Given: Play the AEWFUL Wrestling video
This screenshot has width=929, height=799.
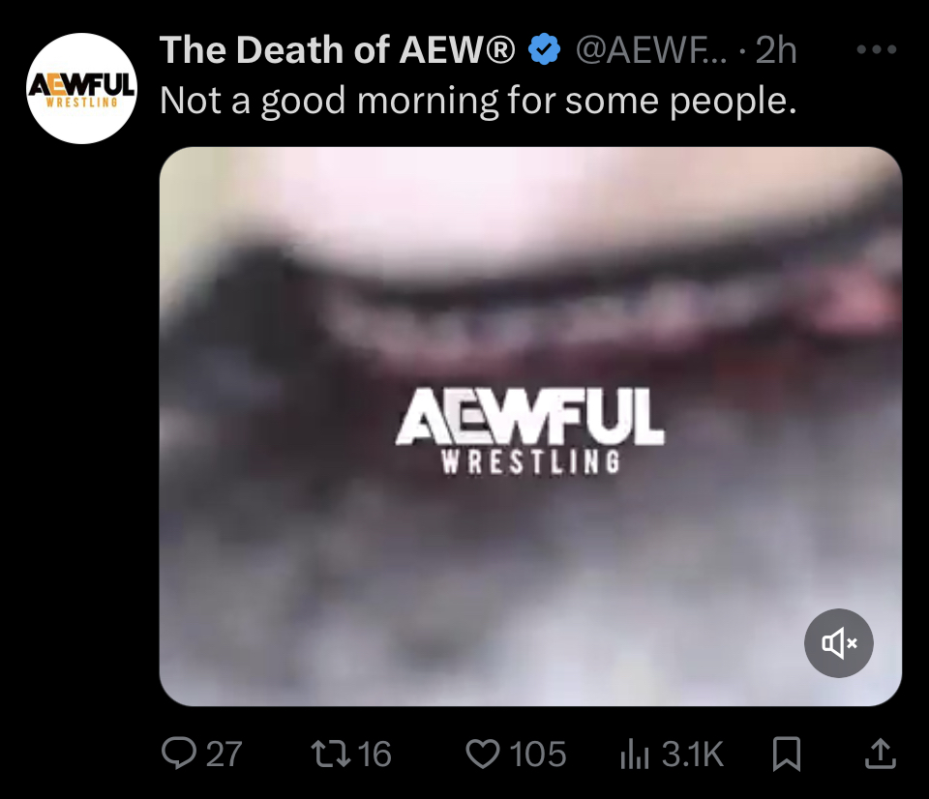Looking at the screenshot, I should 530,427.
